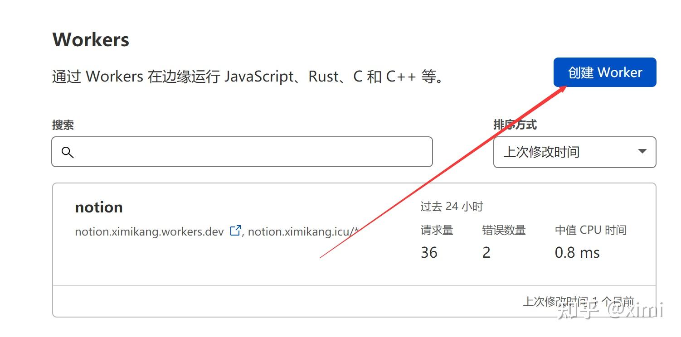
Task: Select the 错误数量 statistic showing 2
Action: pyautogui.click(x=486, y=252)
